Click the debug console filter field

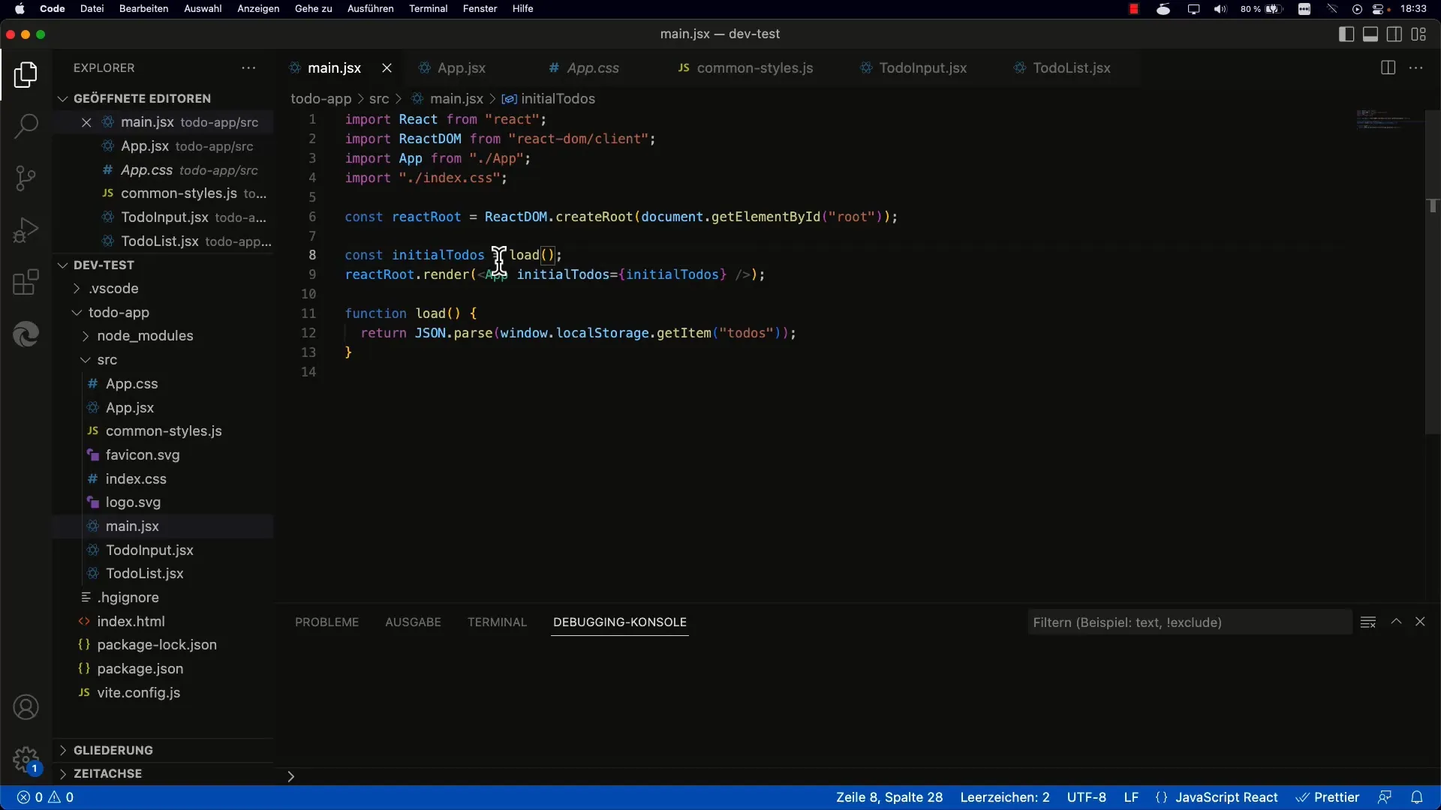1190,622
